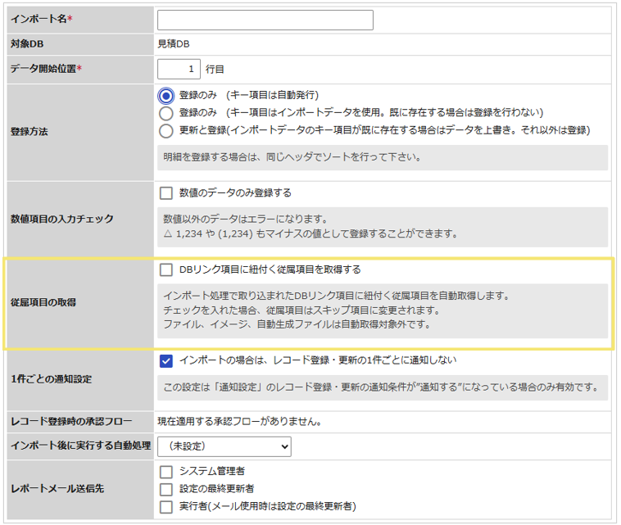Image resolution: width=621 pixels, height=525 pixels.
Task: Click note チェックを入れた場合、従属項目はスキップ項目
Action: click(x=301, y=310)
